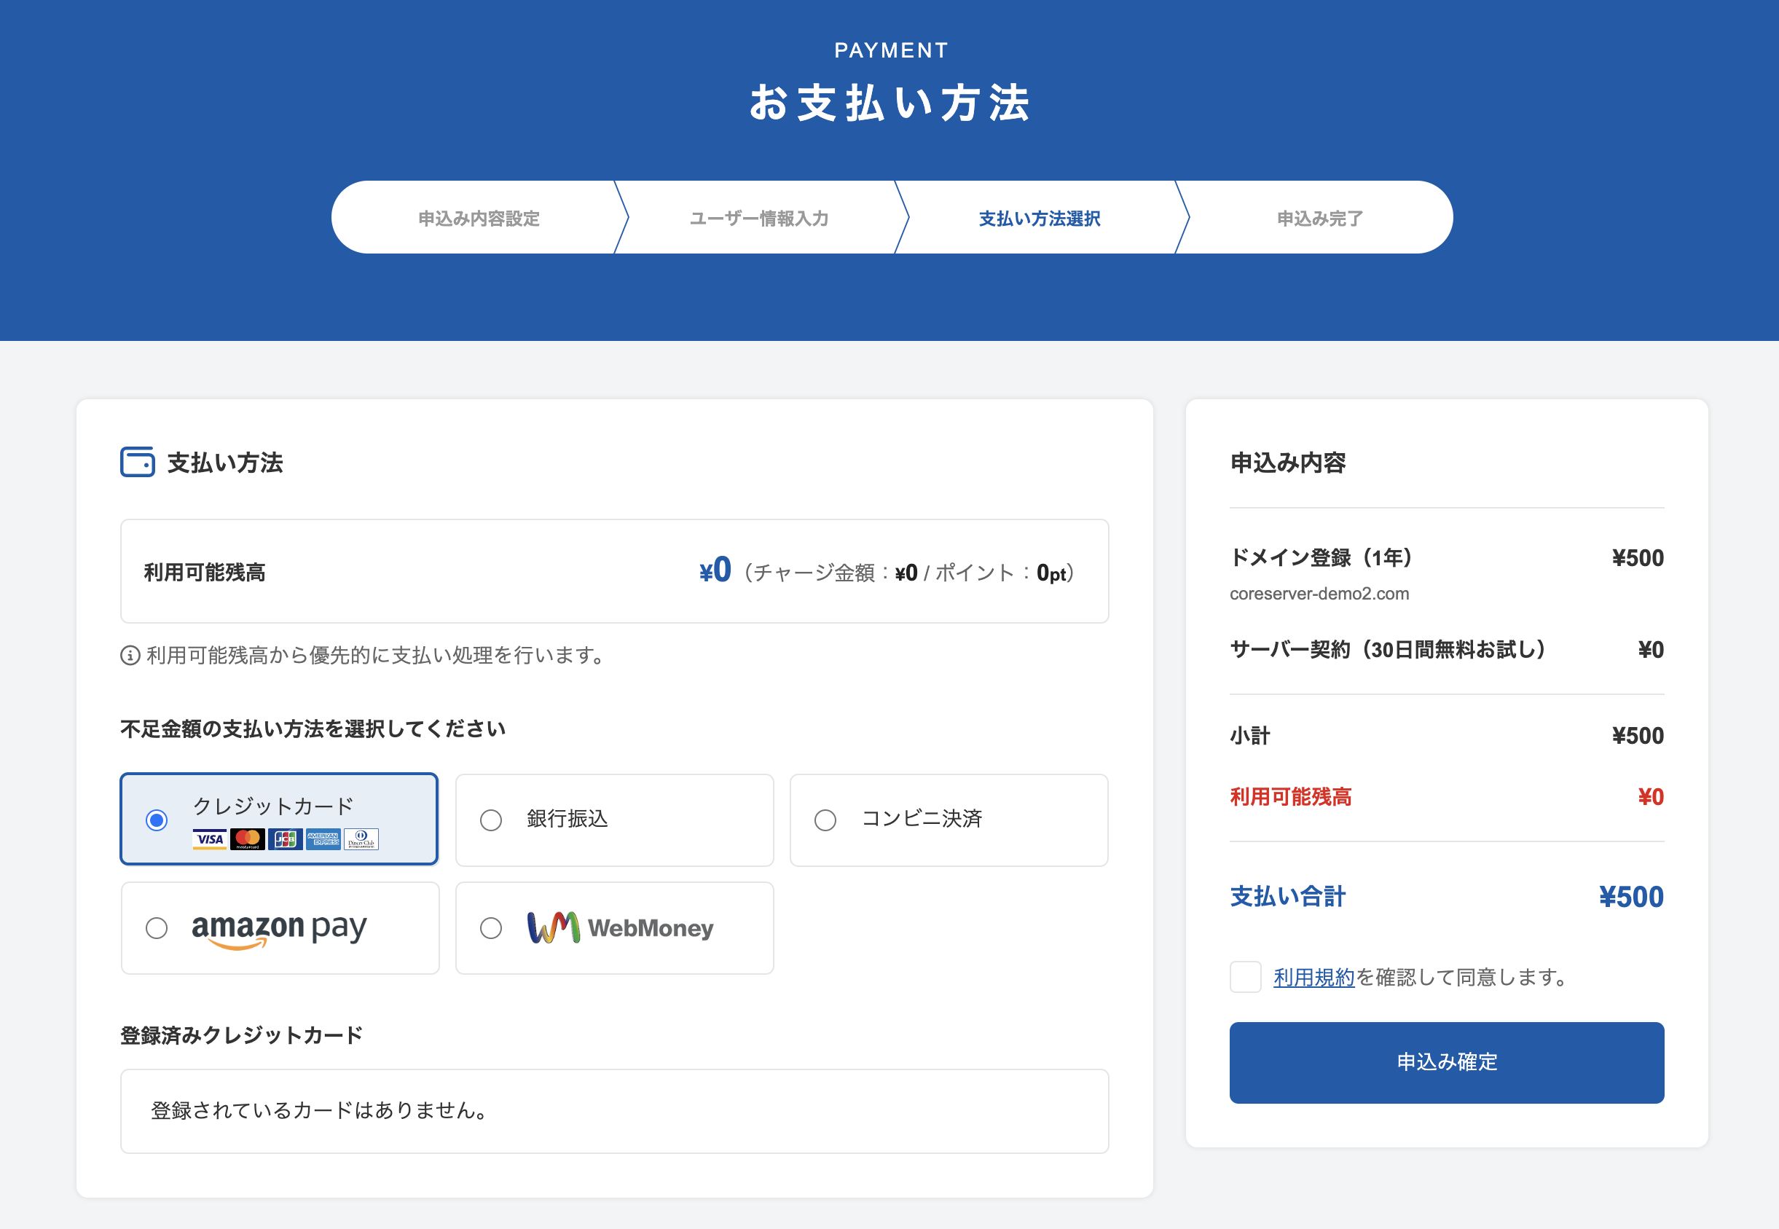Viewport: 1779px width, 1229px height.
Task: Click the Amazon Pay logo
Action: [x=279, y=928]
